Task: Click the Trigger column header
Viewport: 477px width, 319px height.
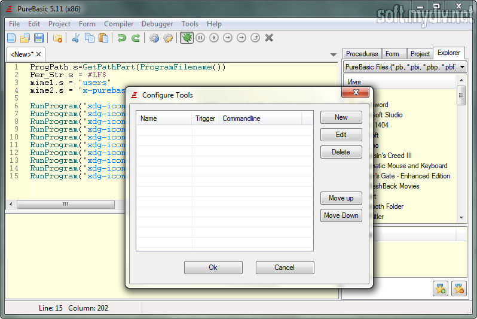Action: [206, 119]
